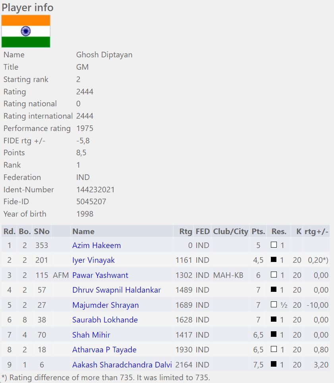The image size is (334, 383).
Task: Open Shah Mihir's player info
Action: click(91, 335)
